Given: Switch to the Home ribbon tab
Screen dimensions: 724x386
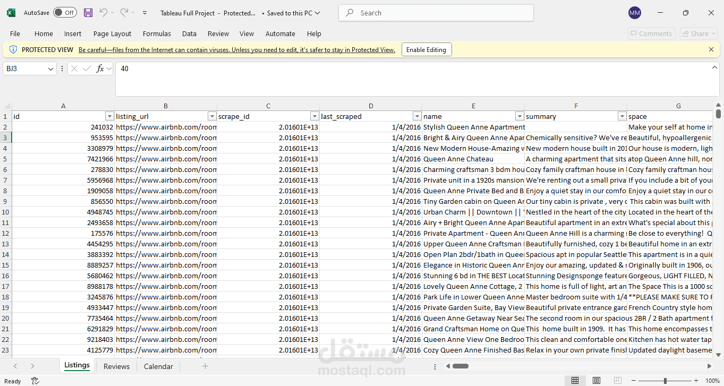Looking at the screenshot, I should [x=44, y=33].
